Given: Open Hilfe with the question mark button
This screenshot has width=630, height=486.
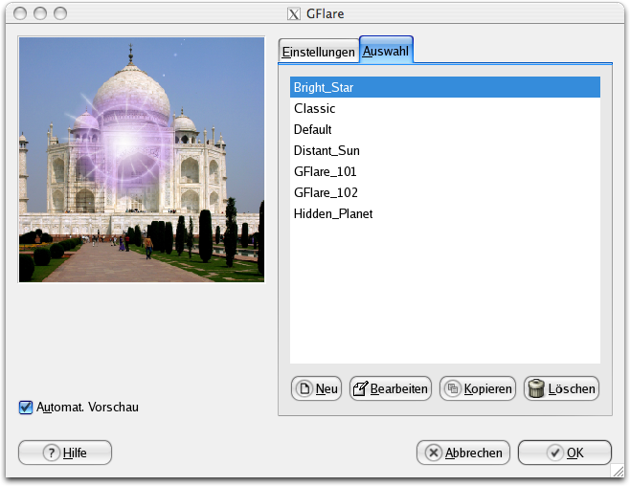Looking at the screenshot, I should 65,453.
